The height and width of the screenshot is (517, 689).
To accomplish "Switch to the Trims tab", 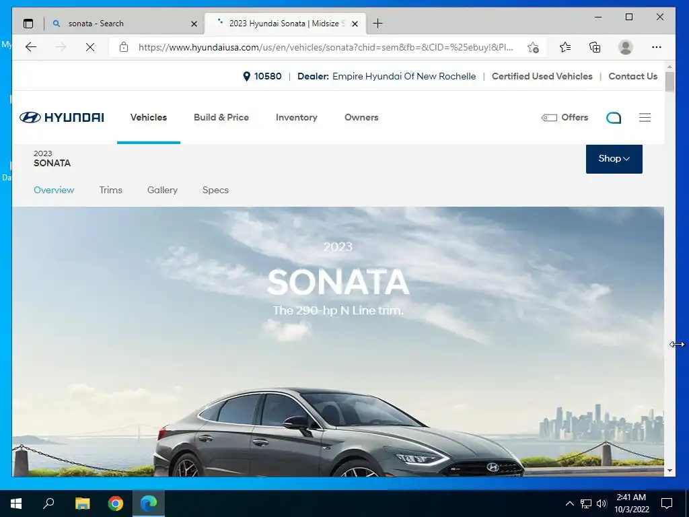I will point(111,190).
